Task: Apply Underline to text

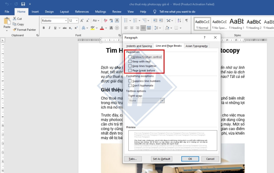Action: (55, 28)
